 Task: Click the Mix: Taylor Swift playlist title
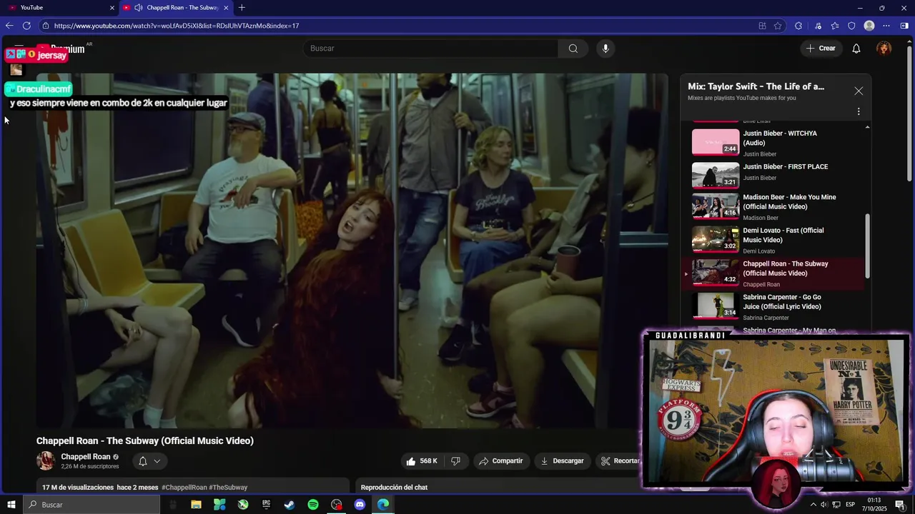tap(756, 86)
